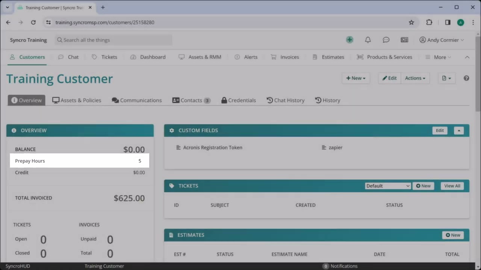The image size is (481, 270).
Task: Open the Tickets nav item
Action: (104, 57)
